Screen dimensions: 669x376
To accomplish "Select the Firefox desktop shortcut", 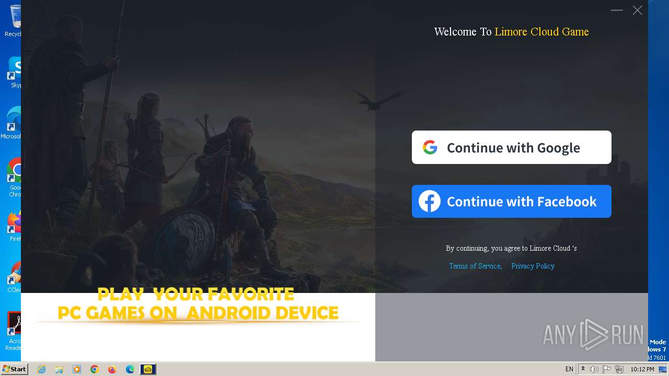I will point(14,226).
